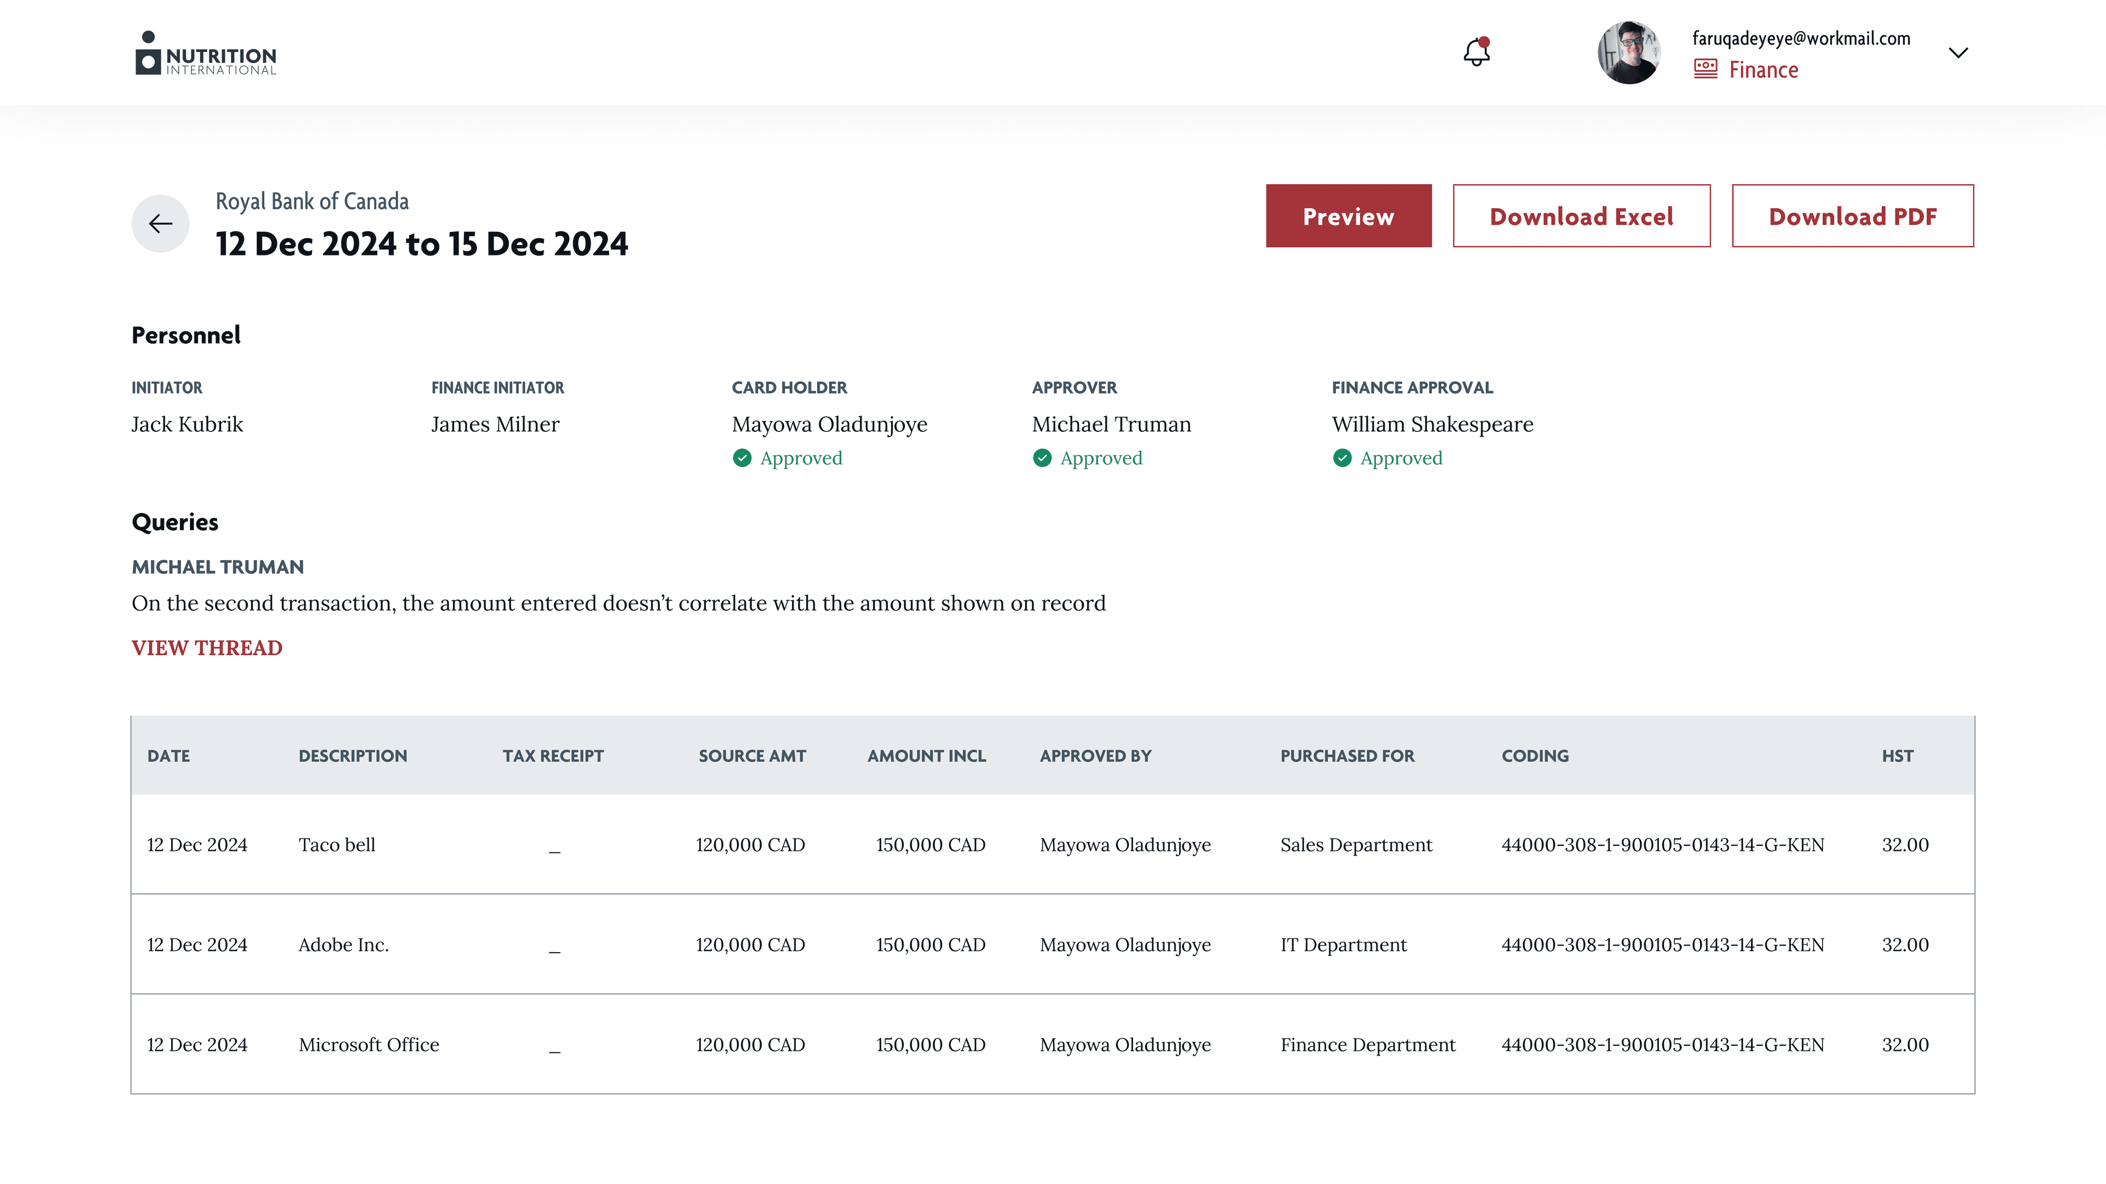
Task: Click IT Department in Purchased For
Action: click(1343, 944)
